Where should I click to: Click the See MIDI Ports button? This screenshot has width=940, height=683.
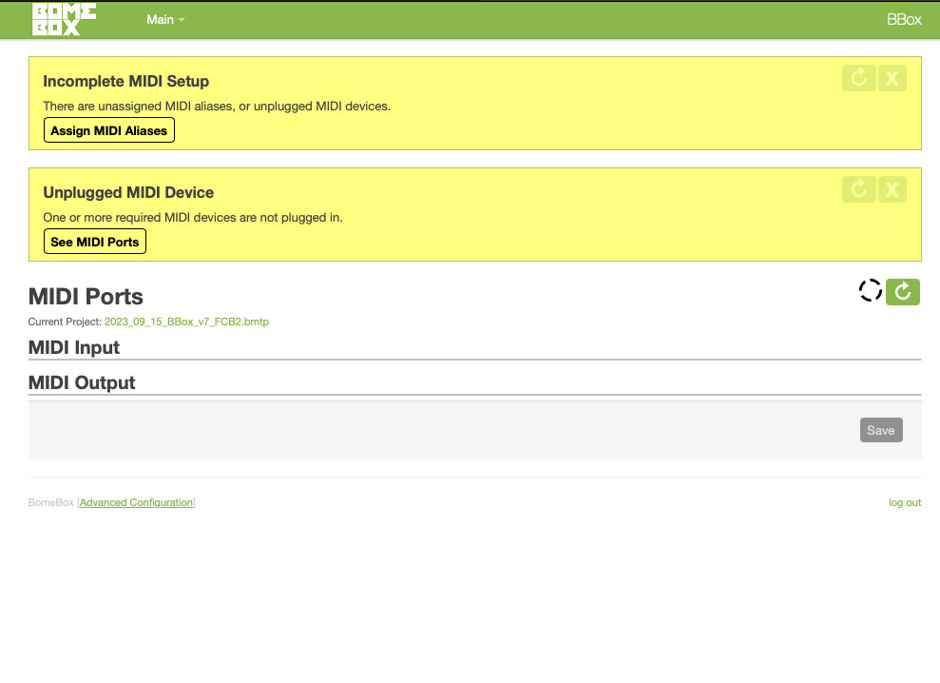(x=95, y=243)
